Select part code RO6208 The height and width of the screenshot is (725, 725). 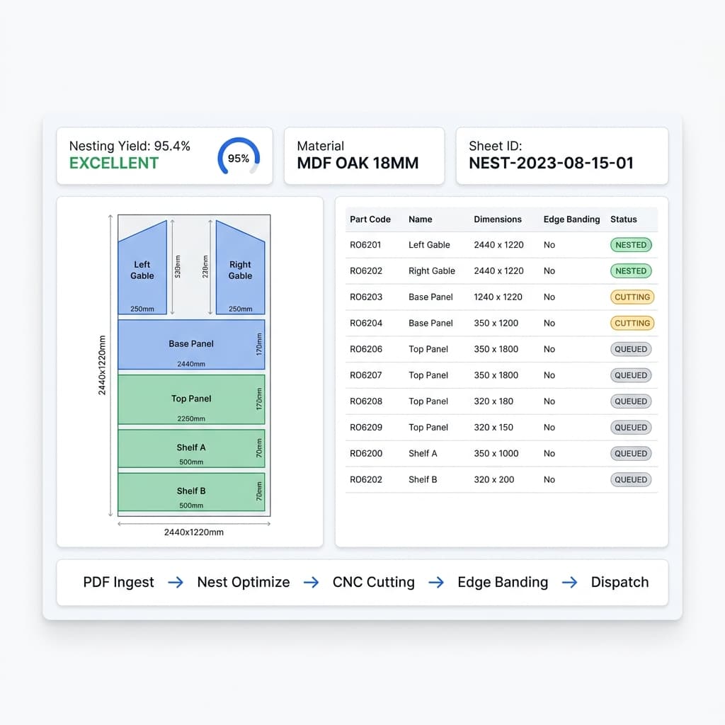point(366,401)
